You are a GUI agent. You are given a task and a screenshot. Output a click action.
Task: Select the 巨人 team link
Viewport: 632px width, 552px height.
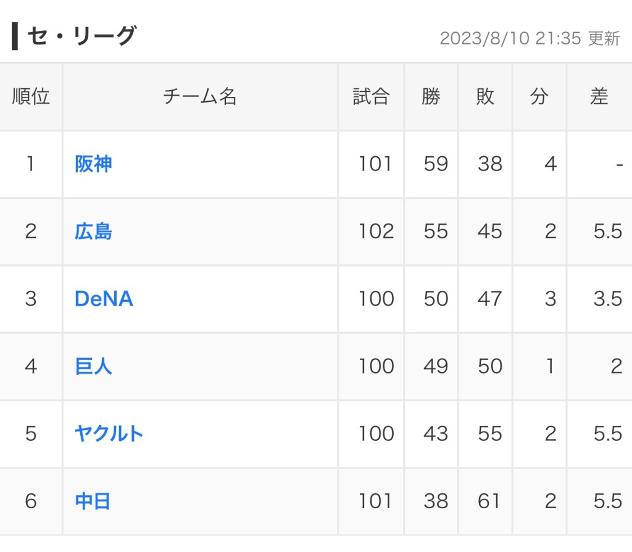pos(93,366)
